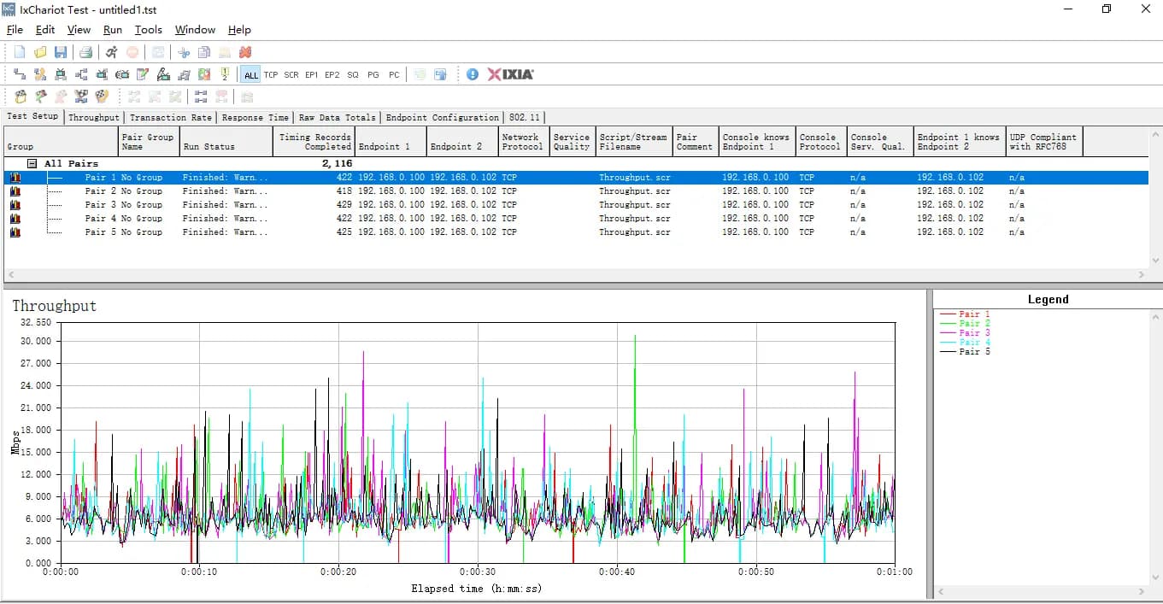
Task: Open the Tools menu
Action: coord(149,30)
